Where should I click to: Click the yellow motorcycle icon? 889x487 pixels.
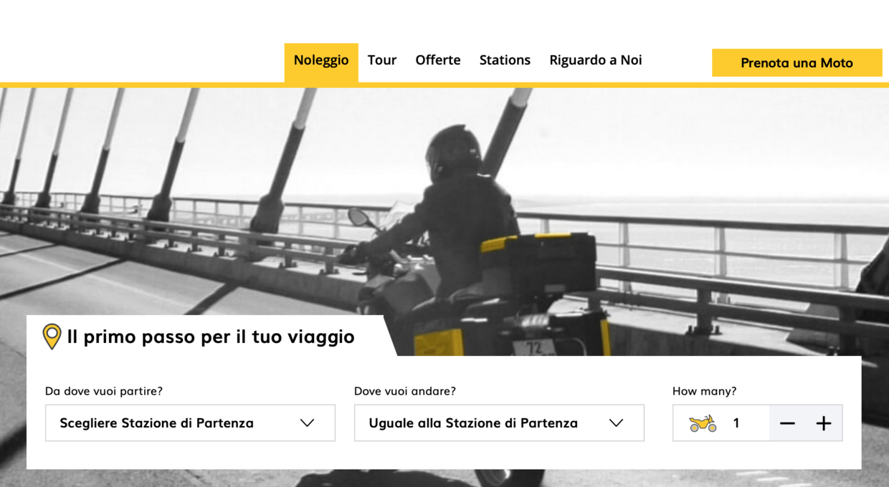tap(703, 423)
